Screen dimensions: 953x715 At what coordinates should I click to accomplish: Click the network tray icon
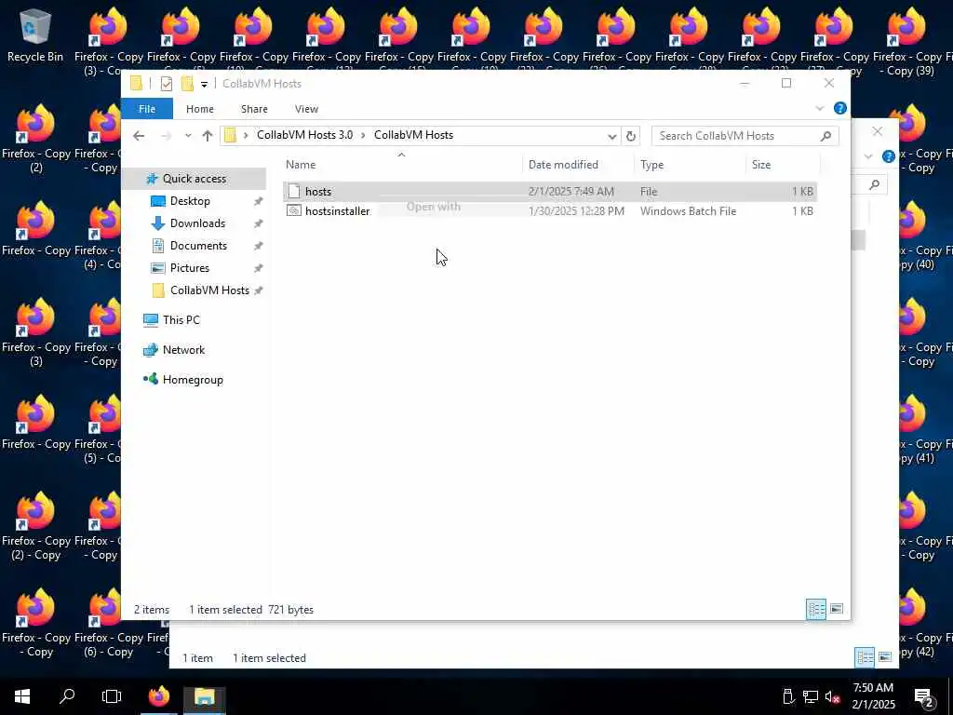811,696
